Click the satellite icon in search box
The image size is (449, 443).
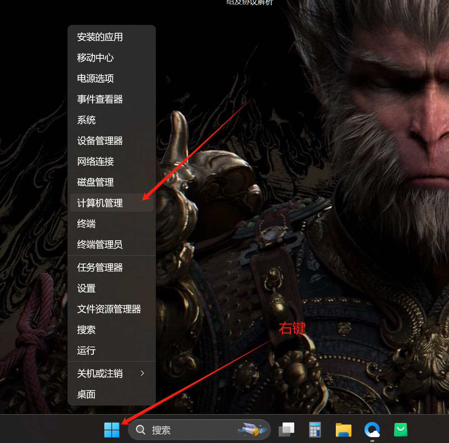tap(253, 430)
